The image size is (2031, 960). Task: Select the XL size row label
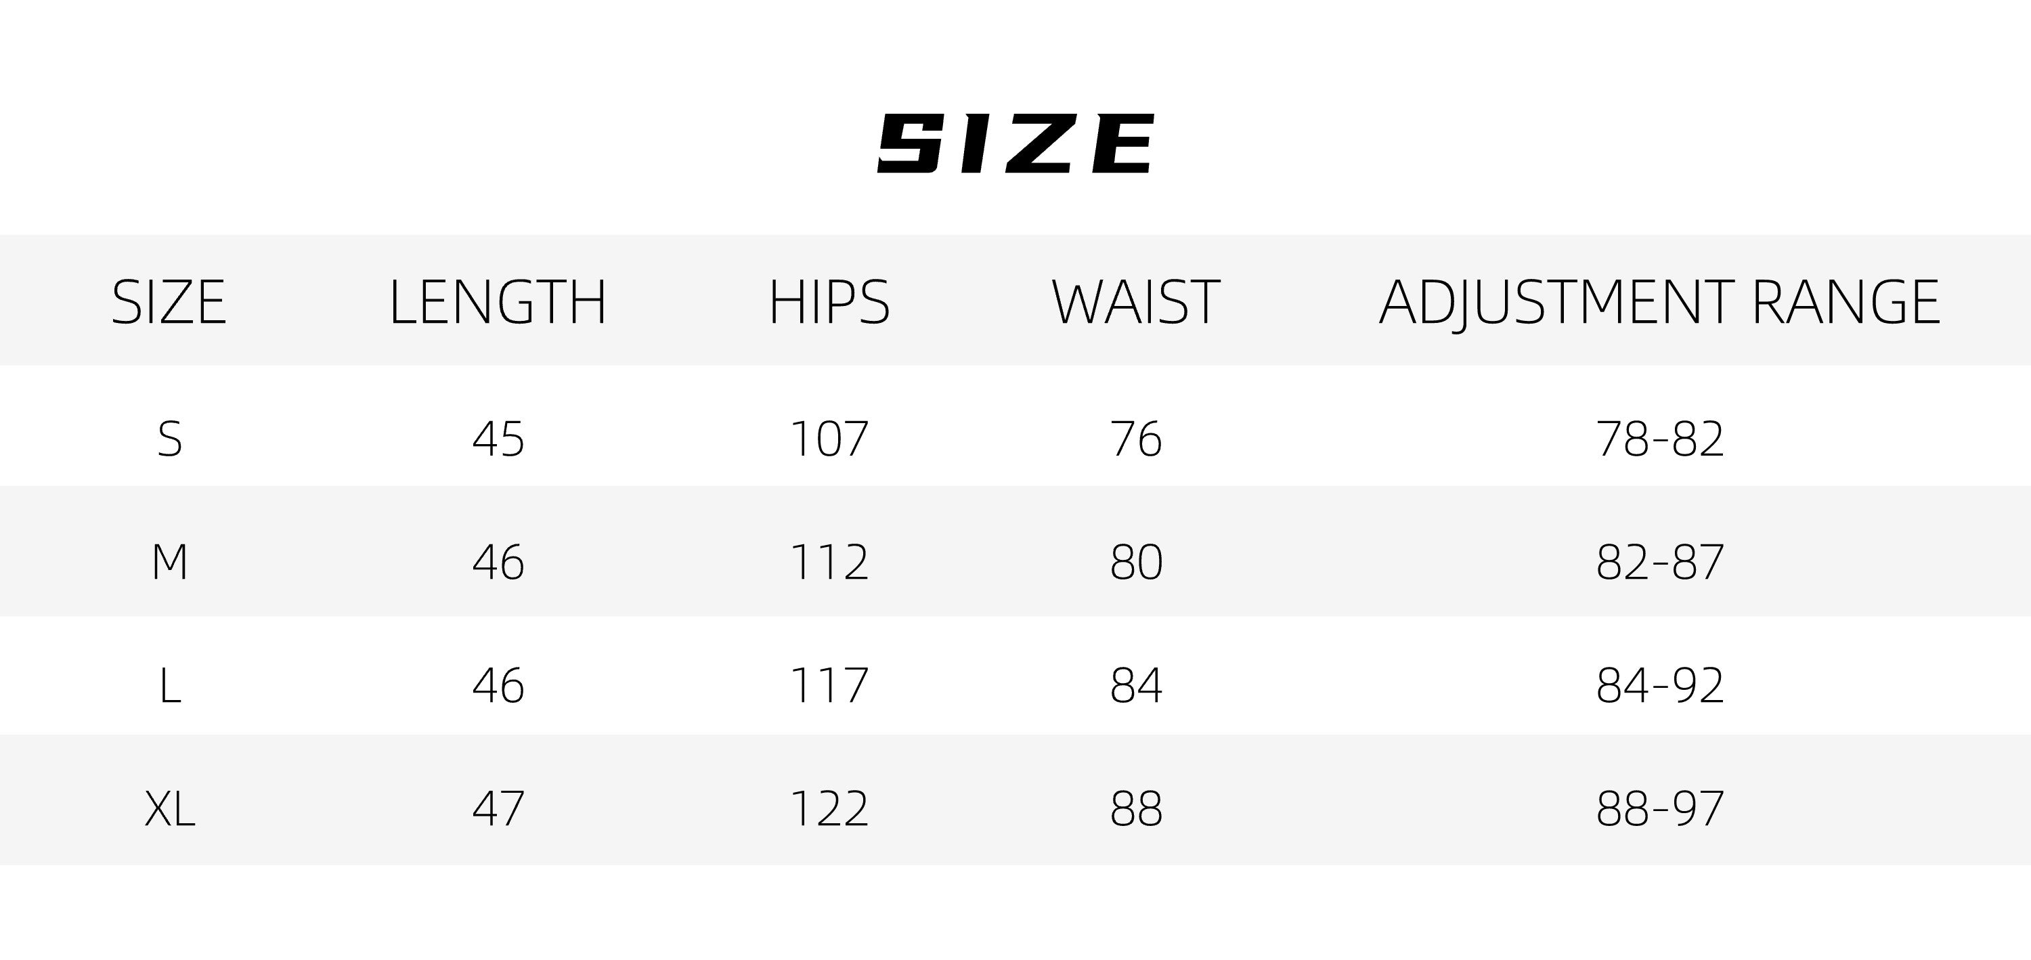[x=169, y=808]
